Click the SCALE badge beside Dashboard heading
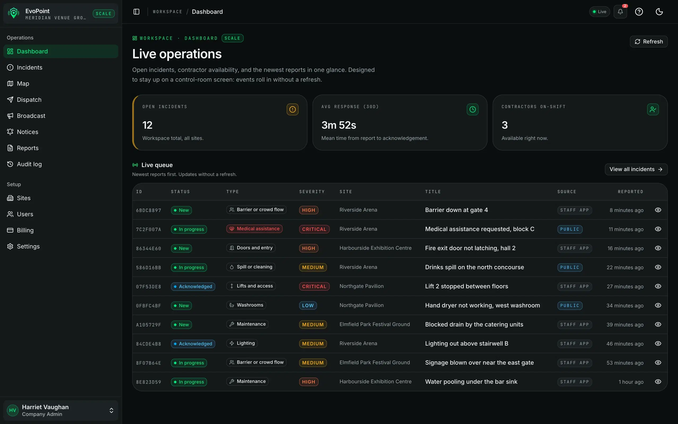 pyautogui.click(x=233, y=38)
